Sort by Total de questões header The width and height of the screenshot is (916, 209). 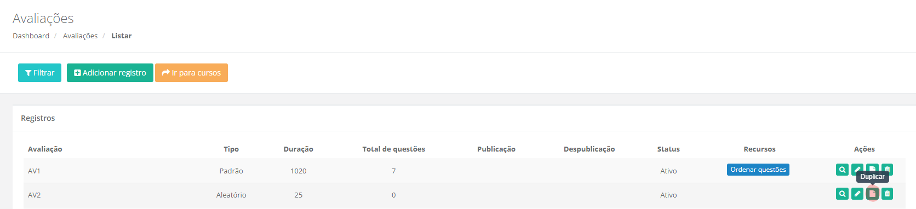(x=393, y=149)
